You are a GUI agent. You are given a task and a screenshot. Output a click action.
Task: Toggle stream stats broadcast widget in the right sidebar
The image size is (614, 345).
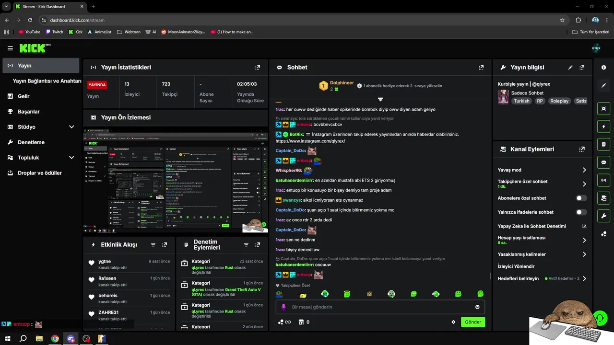603,180
